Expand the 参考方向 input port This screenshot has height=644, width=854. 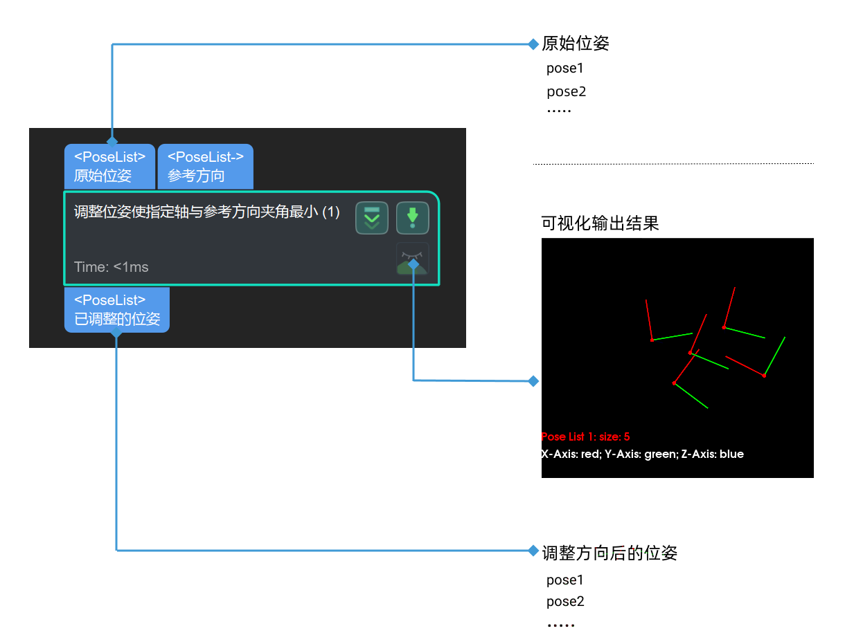click(205, 166)
